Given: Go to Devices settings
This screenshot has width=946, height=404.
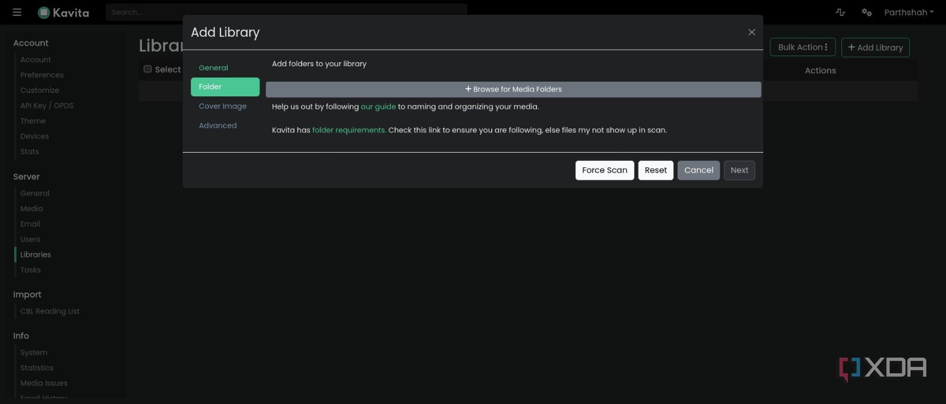Looking at the screenshot, I should tap(34, 137).
